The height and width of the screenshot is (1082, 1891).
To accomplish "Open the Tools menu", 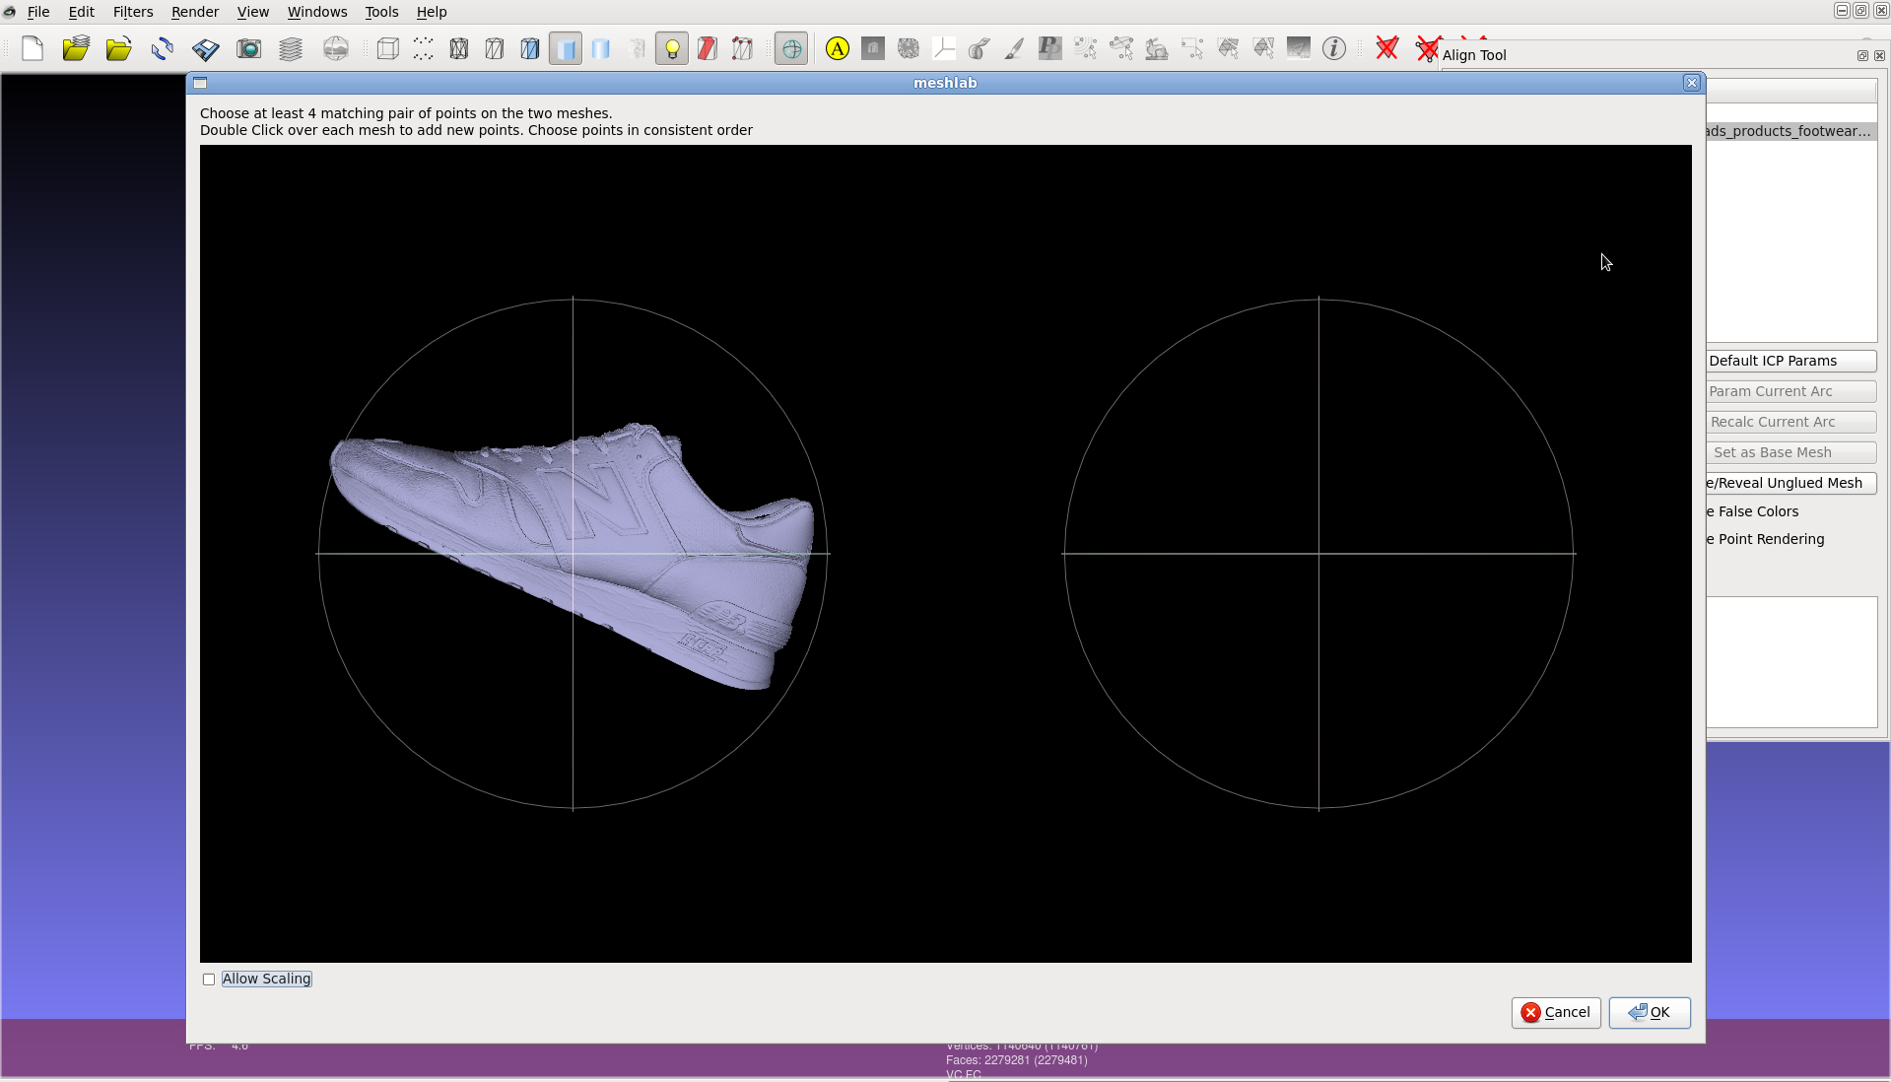I will 381,12.
